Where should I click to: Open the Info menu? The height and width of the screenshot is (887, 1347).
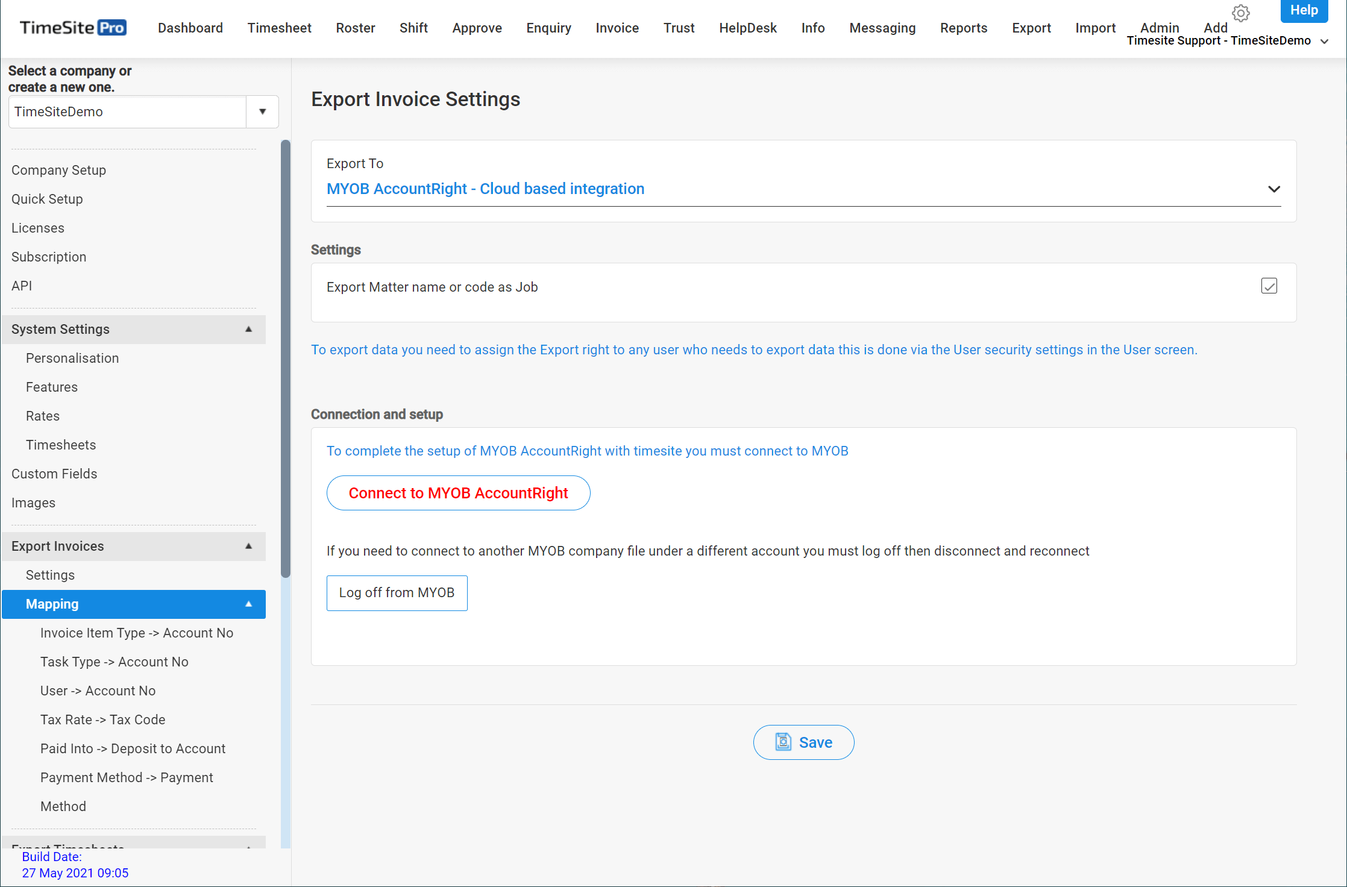(x=813, y=28)
